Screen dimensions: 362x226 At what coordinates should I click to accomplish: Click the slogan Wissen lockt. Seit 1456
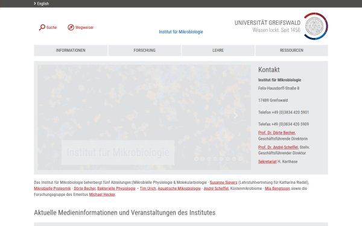point(276,30)
